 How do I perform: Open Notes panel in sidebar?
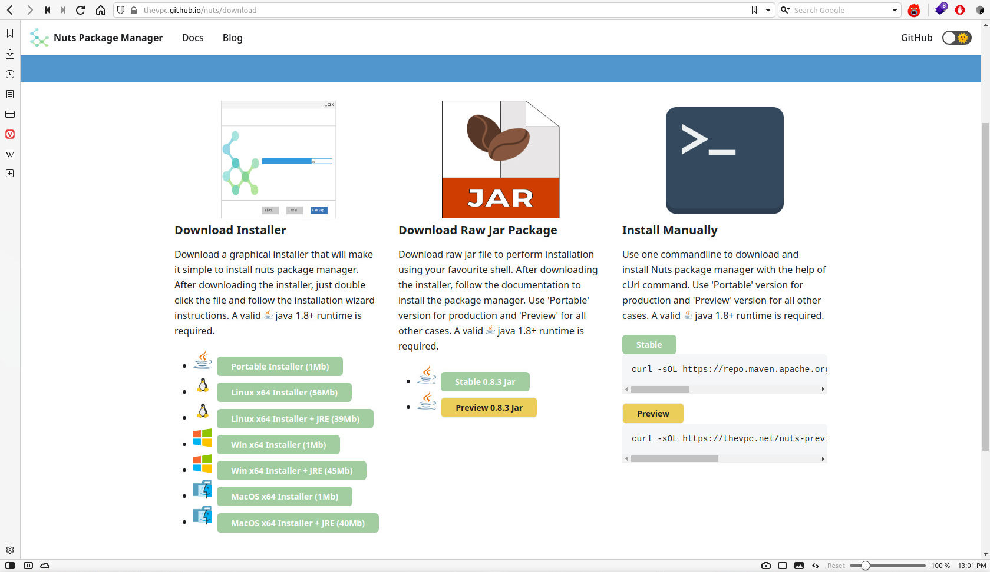[10, 94]
